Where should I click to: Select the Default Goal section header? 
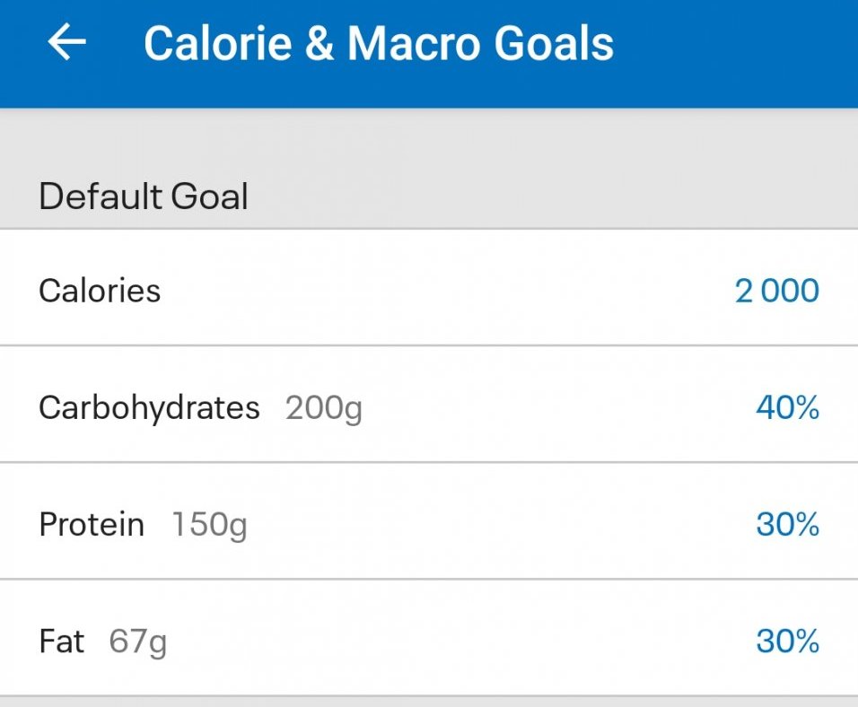tap(144, 196)
